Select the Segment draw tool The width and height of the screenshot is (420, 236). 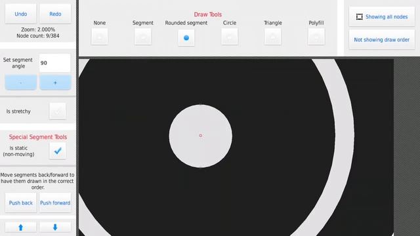[143, 37]
